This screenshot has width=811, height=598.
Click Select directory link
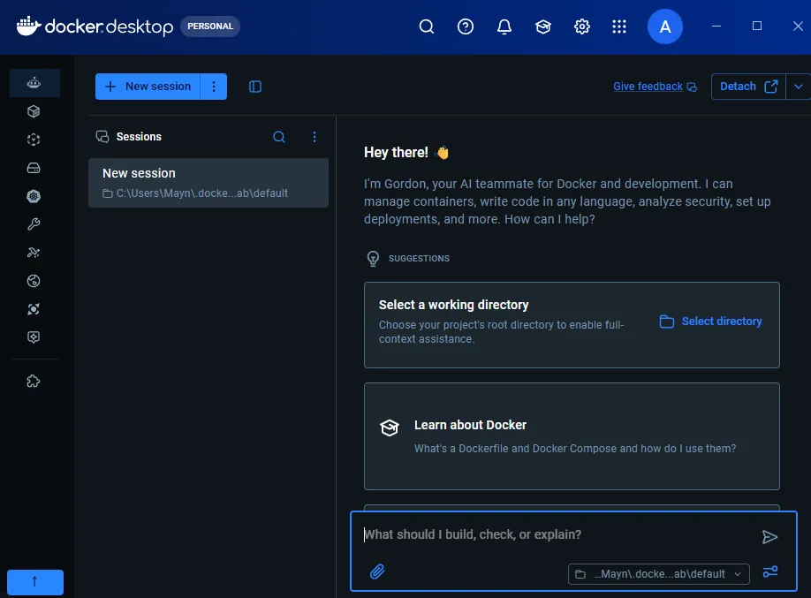(710, 322)
